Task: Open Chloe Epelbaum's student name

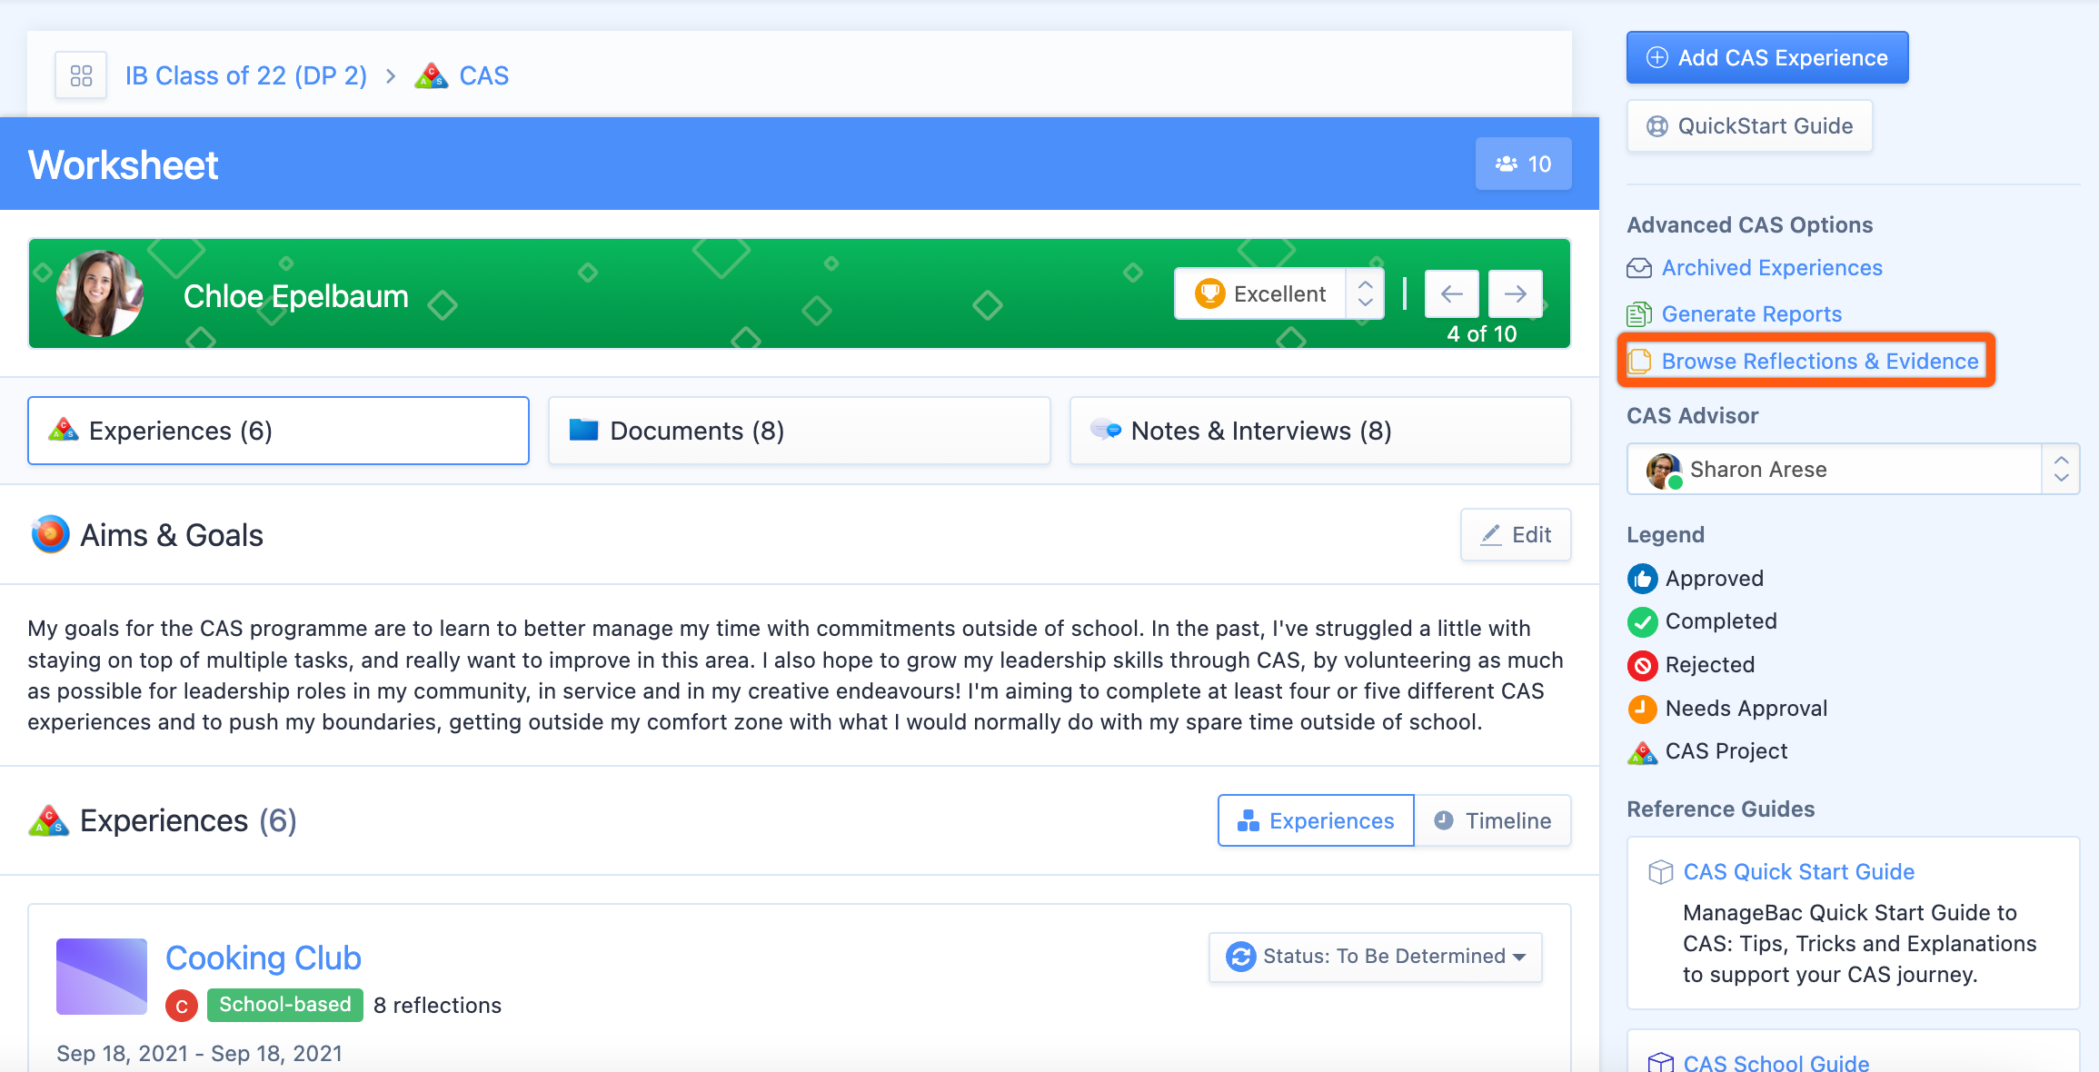Action: pos(295,296)
